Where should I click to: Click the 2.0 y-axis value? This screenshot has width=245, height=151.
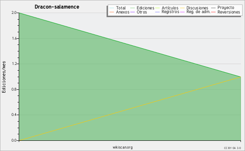tap(14, 13)
